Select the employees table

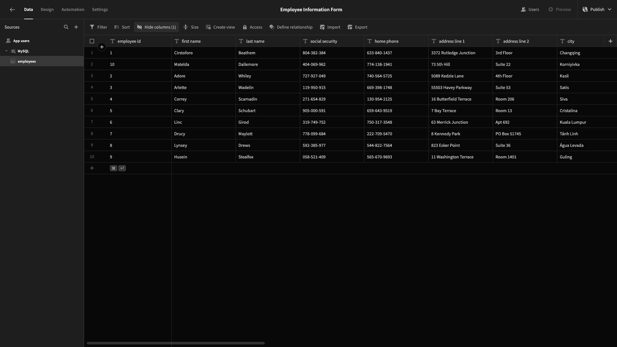pyautogui.click(x=42, y=61)
